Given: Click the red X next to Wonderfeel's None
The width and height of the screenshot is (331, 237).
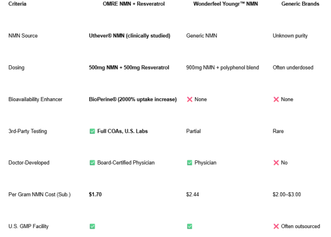Looking at the screenshot, I should coord(190,99).
